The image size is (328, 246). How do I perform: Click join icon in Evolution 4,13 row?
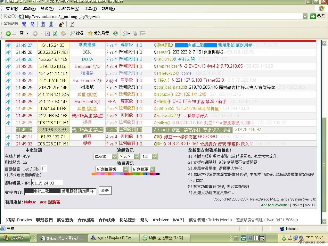pyautogui.click(x=8, y=67)
